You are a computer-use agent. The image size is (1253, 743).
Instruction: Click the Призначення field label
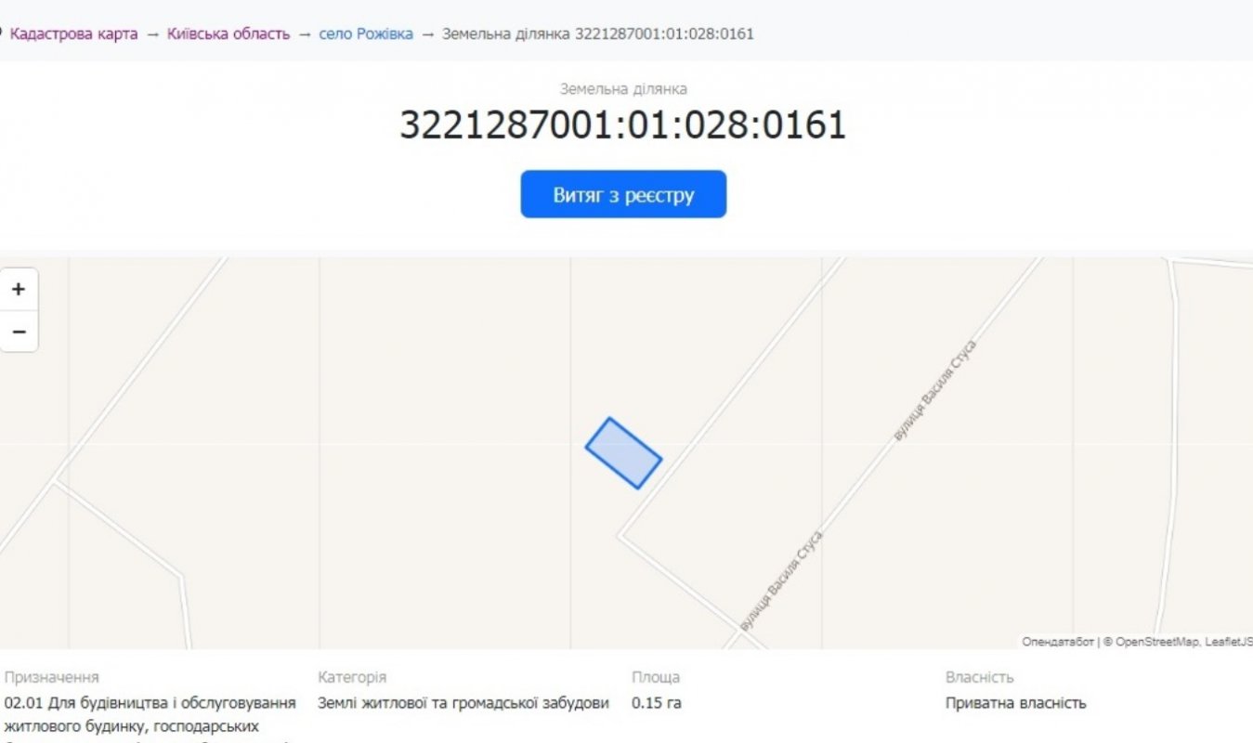(52, 677)
